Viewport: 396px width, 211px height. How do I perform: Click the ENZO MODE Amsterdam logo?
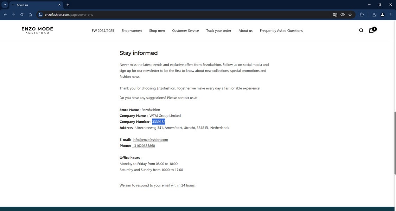[x=37, y=31]
